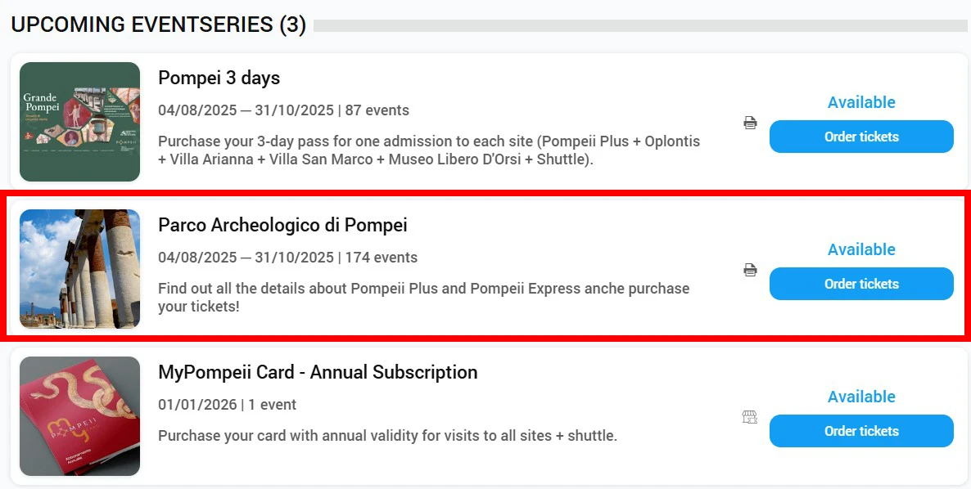Open the Grande Pompei thumbnail image

[x=80, y=122]
